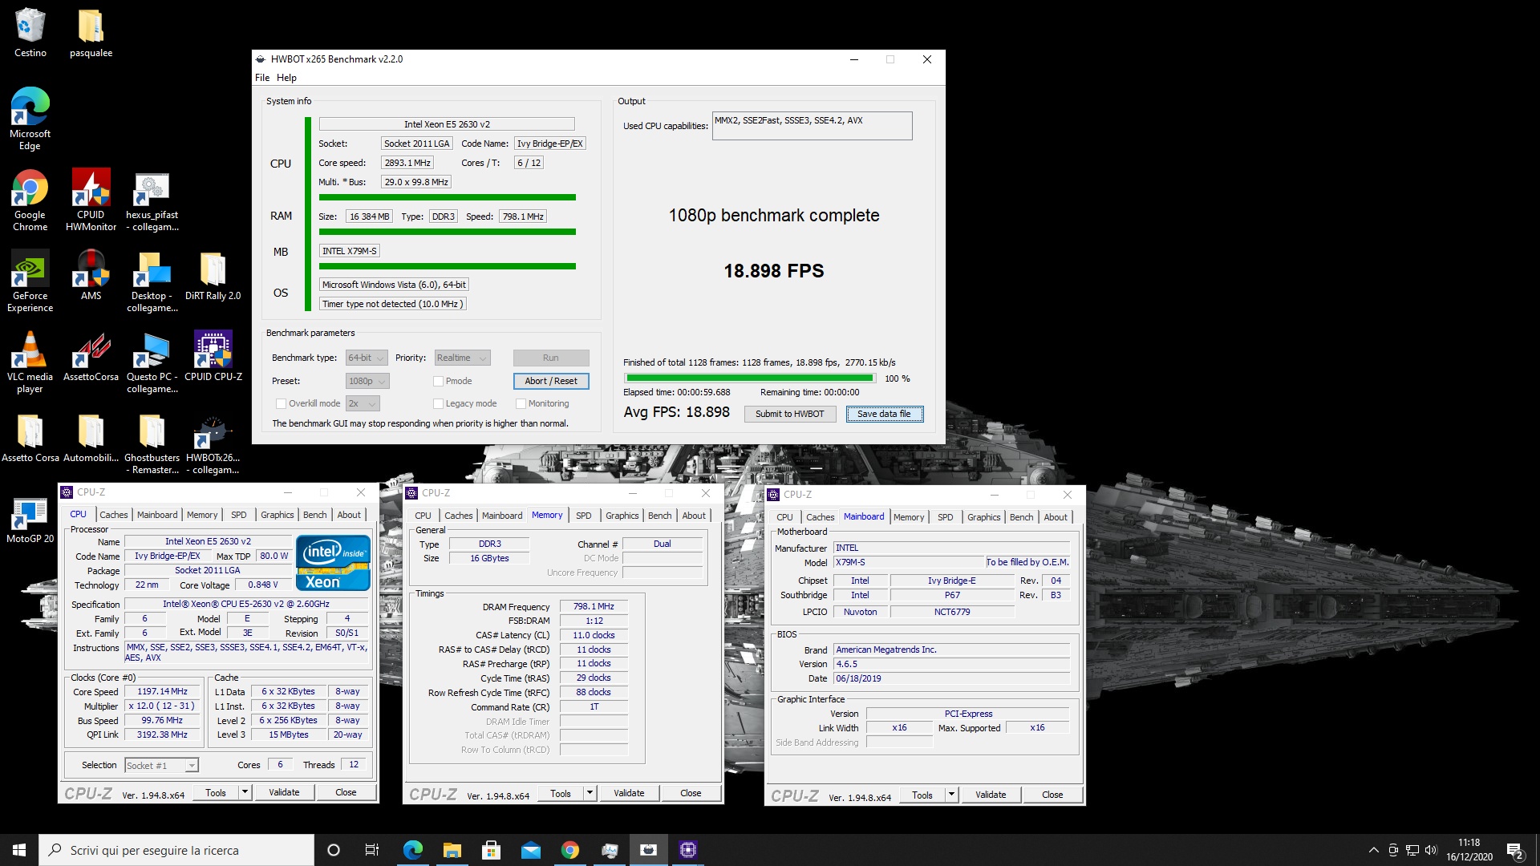Click Submit to HWBOT button
The image size is (1540, 866).
tap(789, 414)
